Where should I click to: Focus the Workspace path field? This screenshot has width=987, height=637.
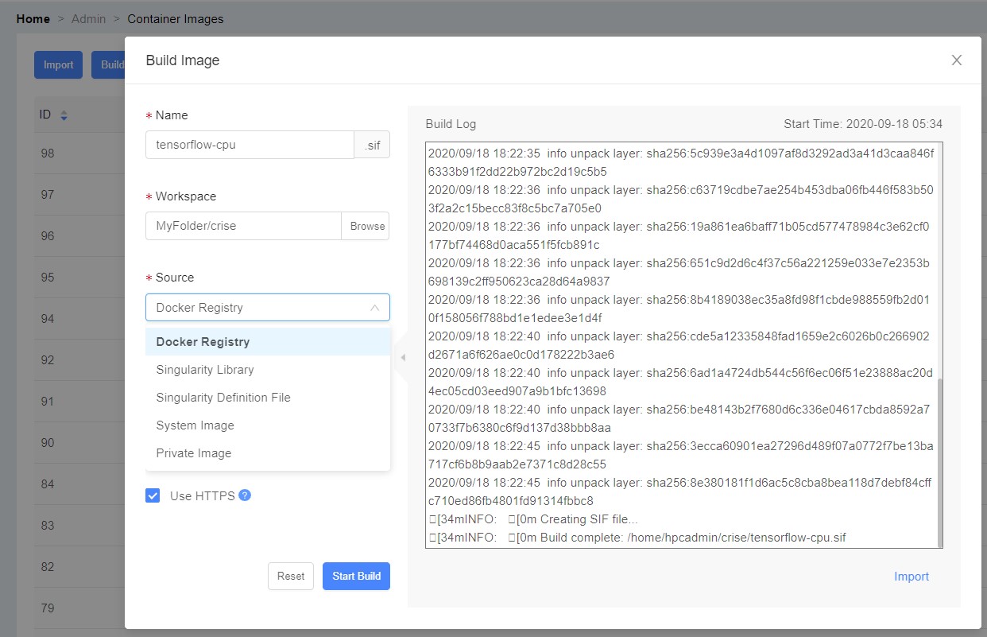(243, 226)
